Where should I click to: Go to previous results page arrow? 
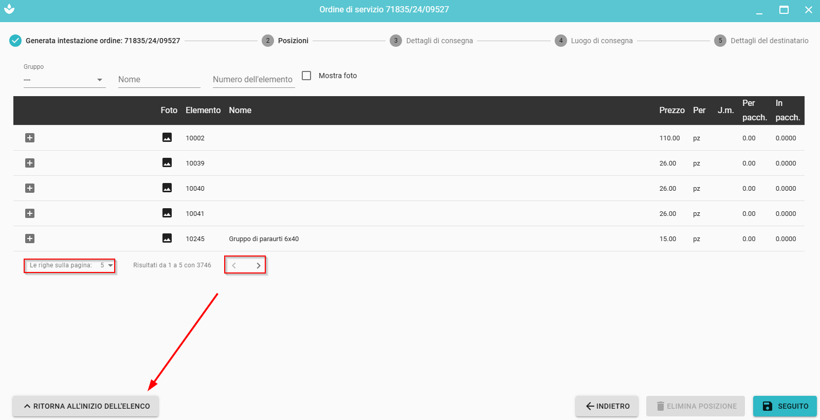[x=234, y=265]
